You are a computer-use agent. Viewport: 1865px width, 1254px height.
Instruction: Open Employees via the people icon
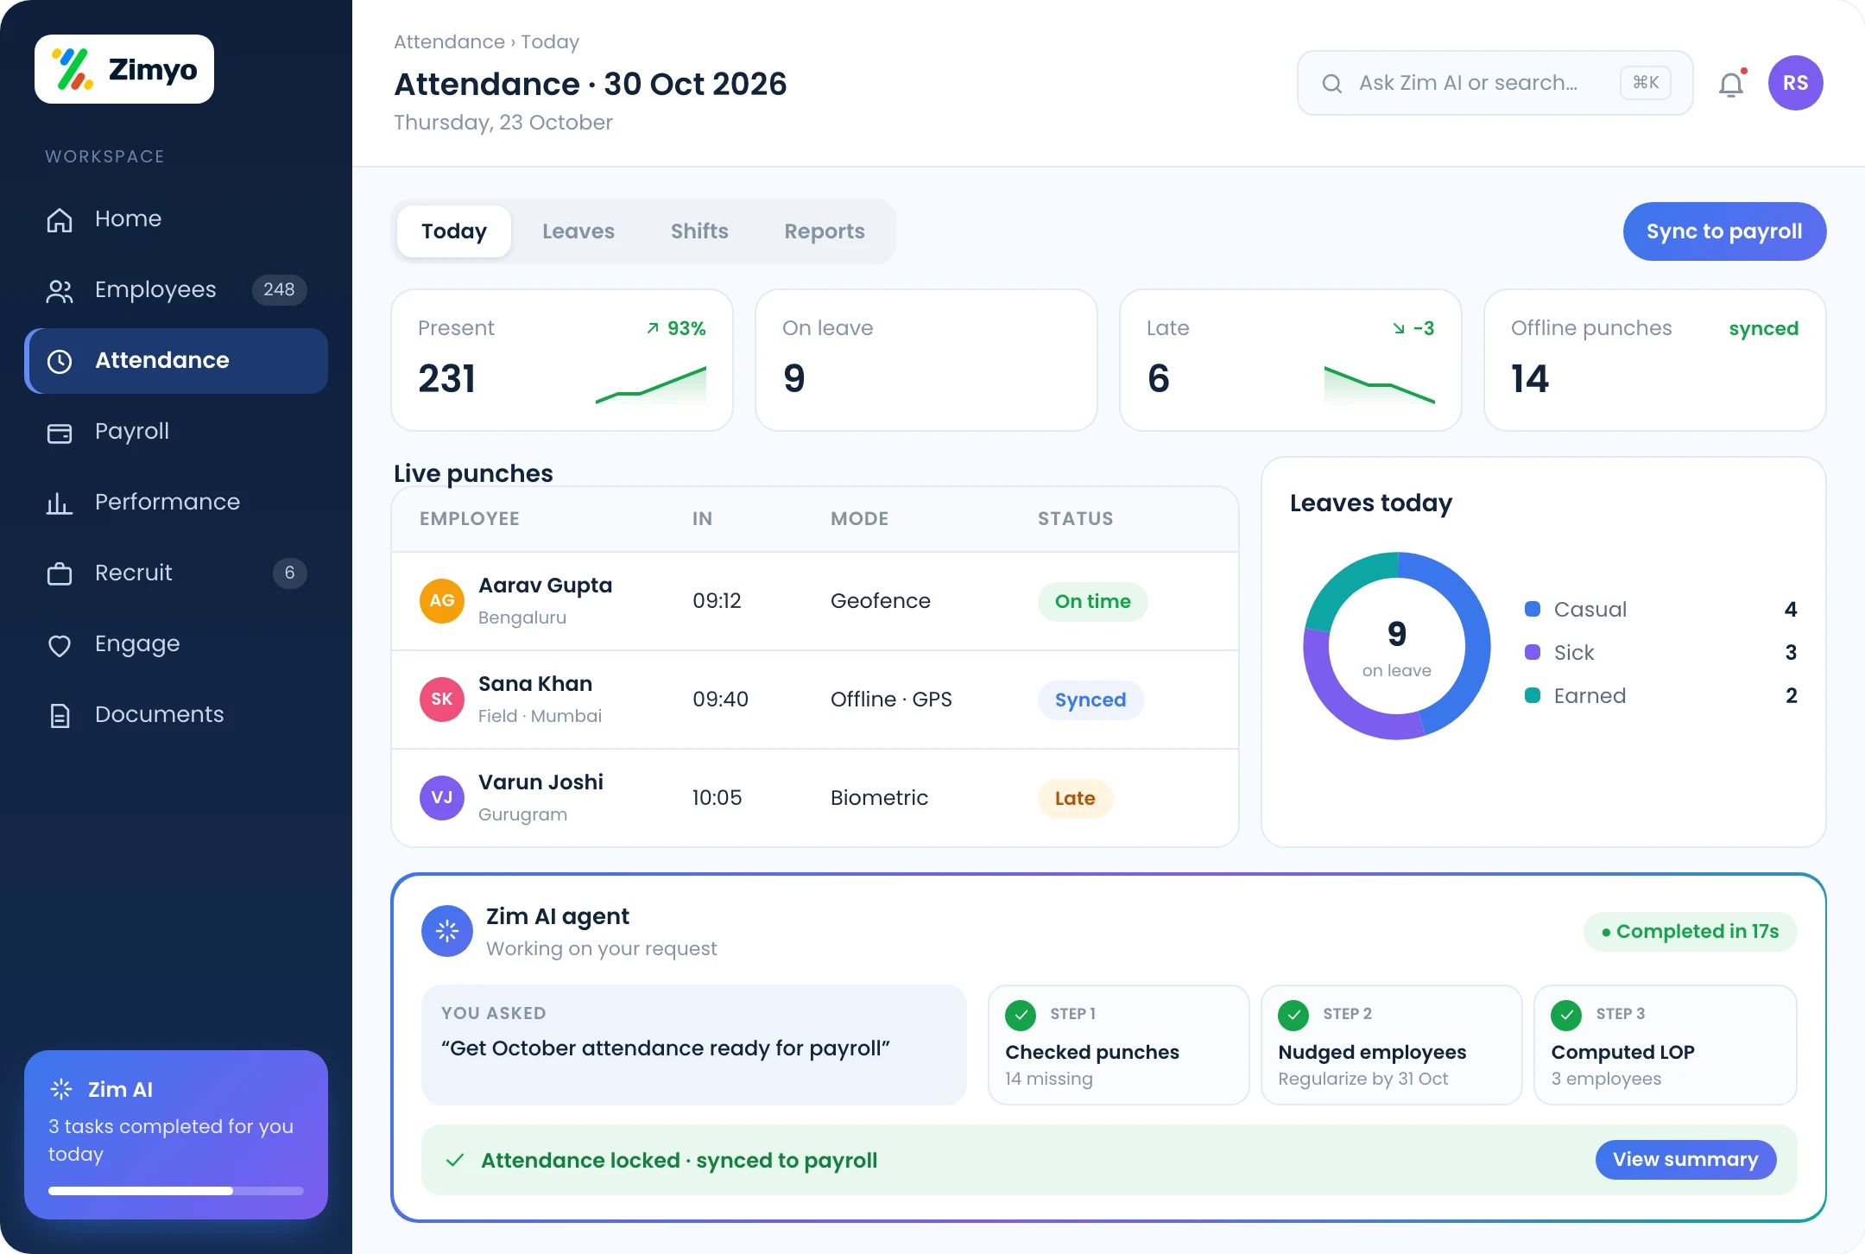[x=60, y=290]
